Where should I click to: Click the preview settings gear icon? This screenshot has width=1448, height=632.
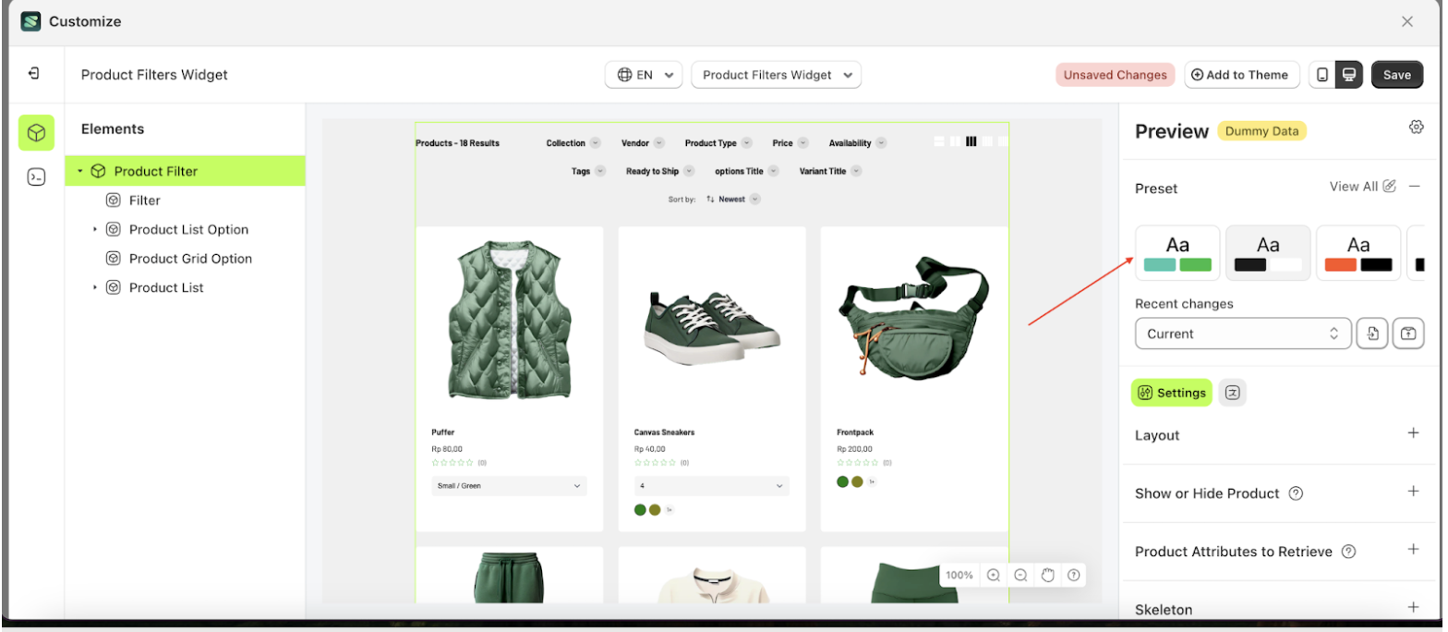coord(1416,128)
